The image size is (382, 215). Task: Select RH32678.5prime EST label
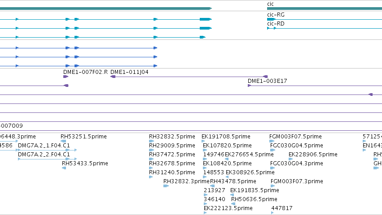pos(172,163)
